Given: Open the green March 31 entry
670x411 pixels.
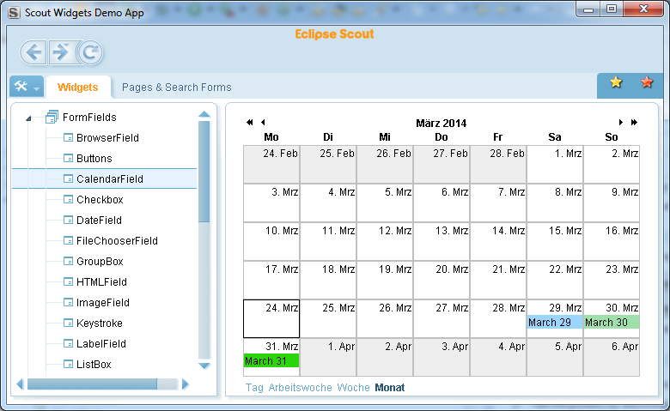Looking at the screenshot, I should click(x=271, y=360).
